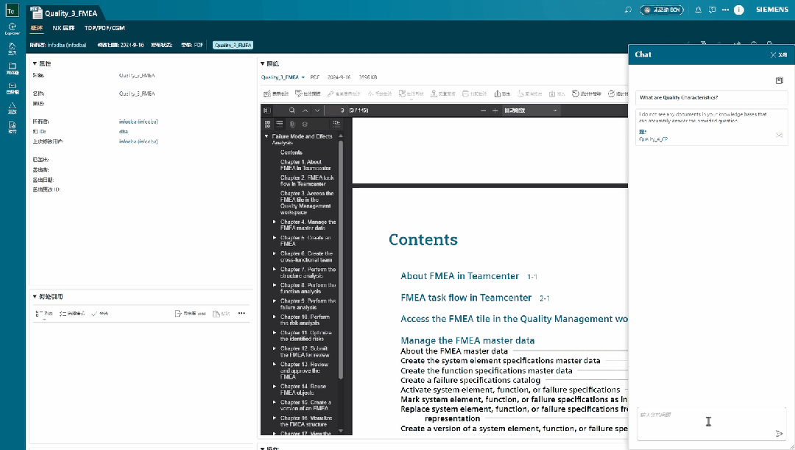This screenshot has width=795, height=450.
Task: Open Quality_4_CP source link in chat
Action: (653, 139)
